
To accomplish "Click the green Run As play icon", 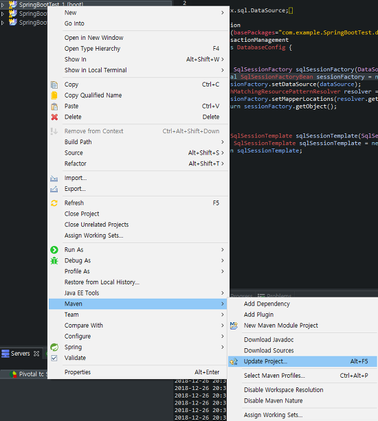I will (54, 250).
